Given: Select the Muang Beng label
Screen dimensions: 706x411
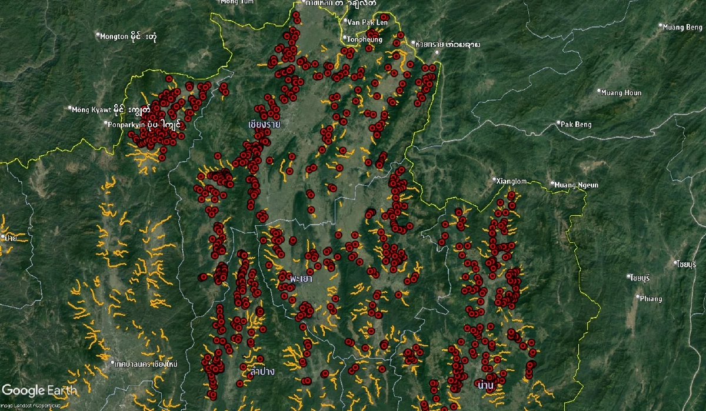Looking at the screenshot, I should point(682,27).
